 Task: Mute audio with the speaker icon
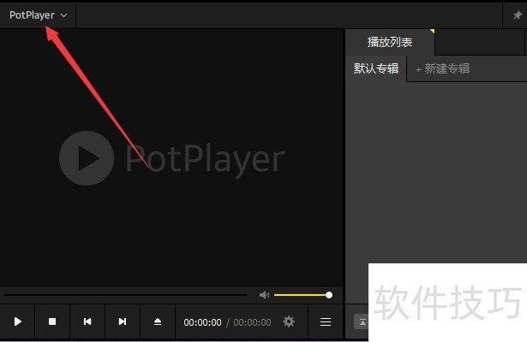tap(265, 295)
